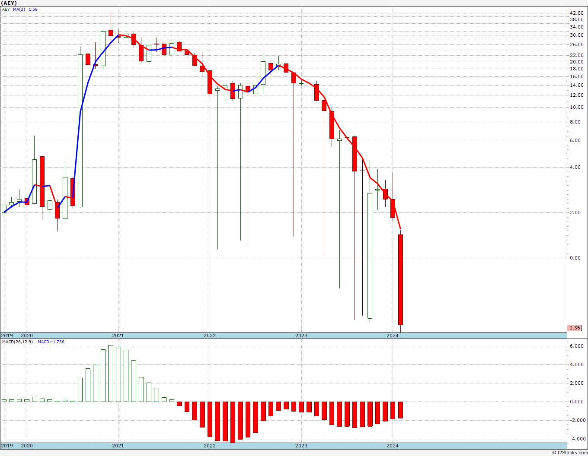Click the 2021 year marker below the MACD panel
The height and width of the screenshot is (456, 588).
pos(118,446)
